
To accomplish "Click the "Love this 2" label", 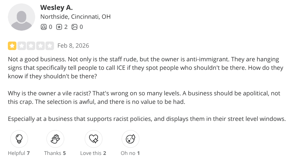I will 93,153.
